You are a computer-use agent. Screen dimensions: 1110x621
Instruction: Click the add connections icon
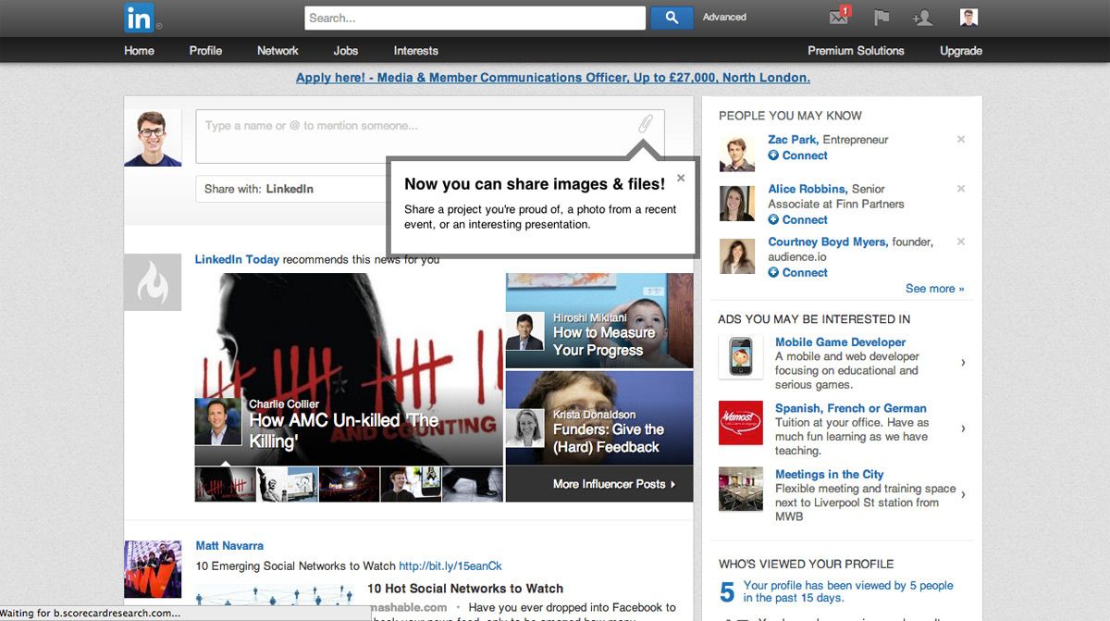click(922, 18)
